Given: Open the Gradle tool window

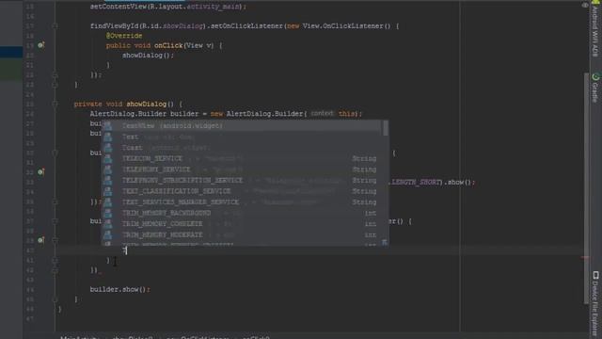Looking at the screenshot, I should point(595,88).
